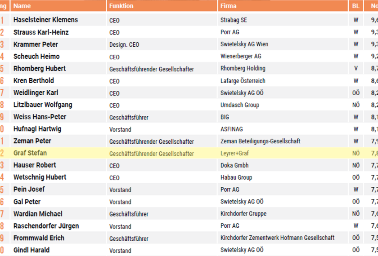Screen dimensions: 378x256
Task: Select the name Wetschnig Hubert
Action: (40, 177)
